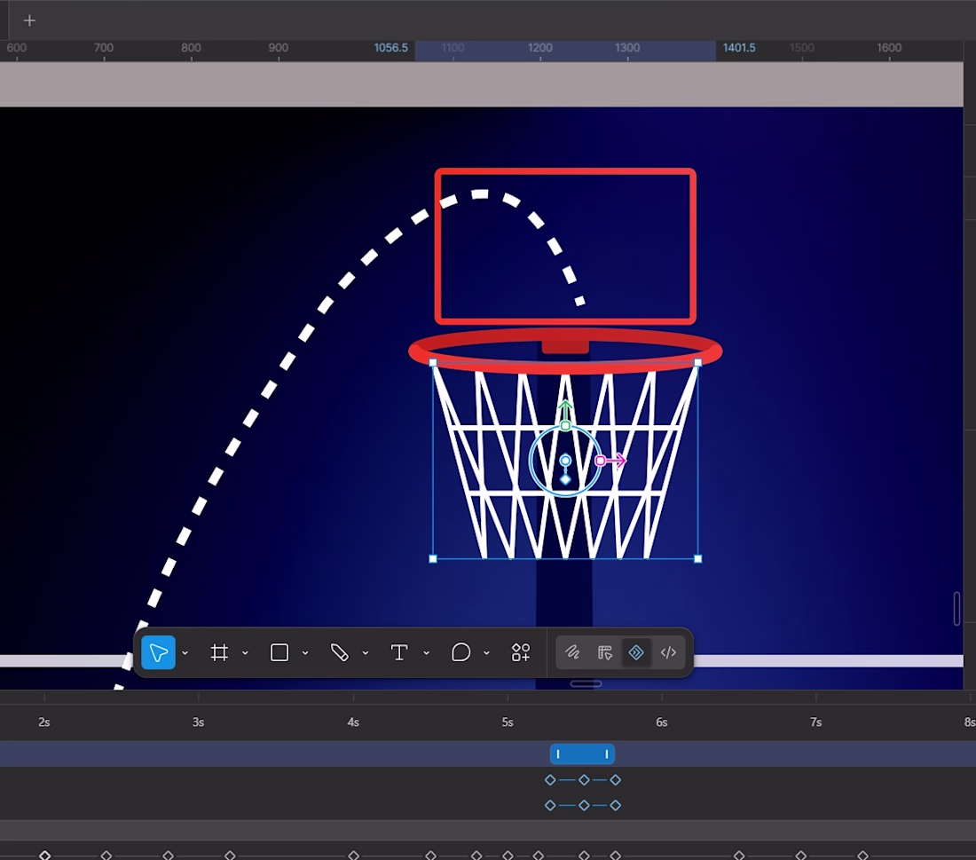Viewport: 976px width, 860px height.
Task: Add a new tab with the plus button
Action: click(29, 20)
